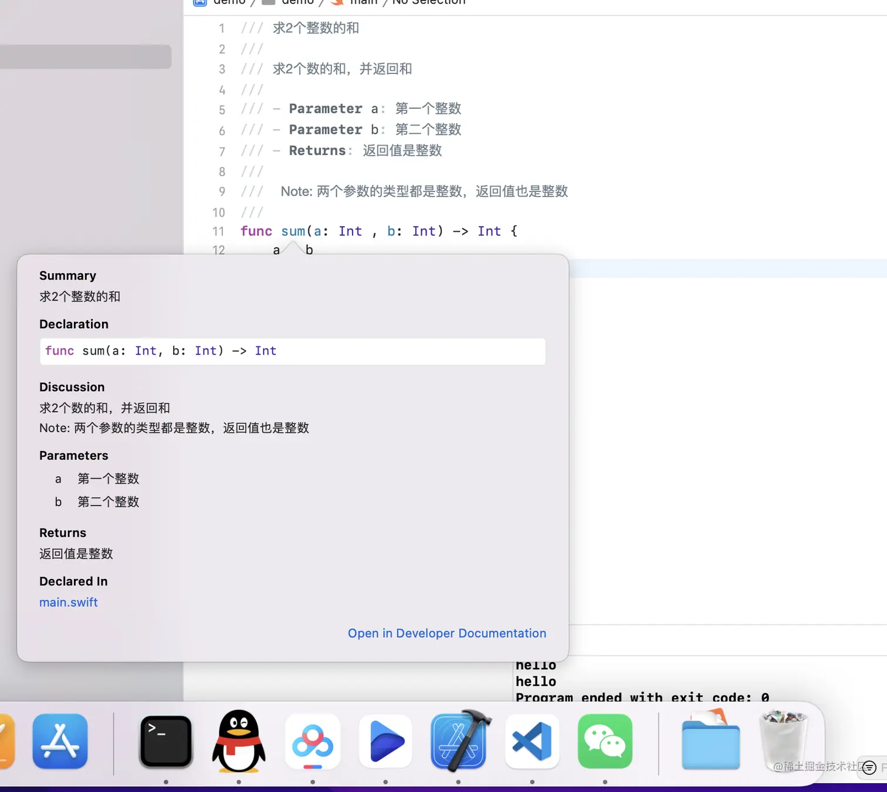The image size is (887, 792).
Task: Switch to Xcode from the dock
Action: pos(459,741)
